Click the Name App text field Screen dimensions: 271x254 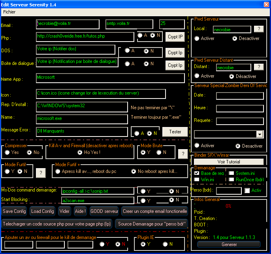(110, 78)
